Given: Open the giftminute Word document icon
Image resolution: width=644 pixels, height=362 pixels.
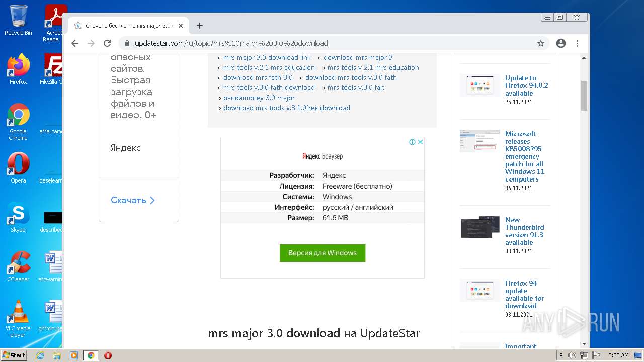Looking at the screenshot, I should coord(51,316).
